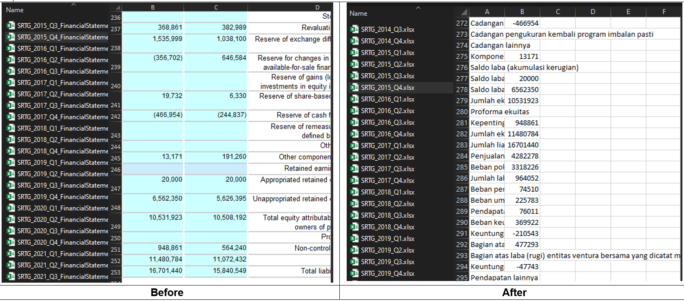Click Select All corner in Before spreadsheet
This screenshot has height=301, width=684.
point(116,7)
